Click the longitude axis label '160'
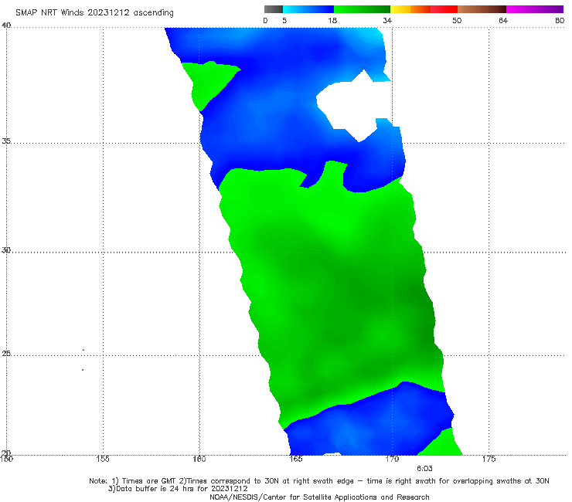Viewport: 572px width, 502px height. click(x=199, y=459)
